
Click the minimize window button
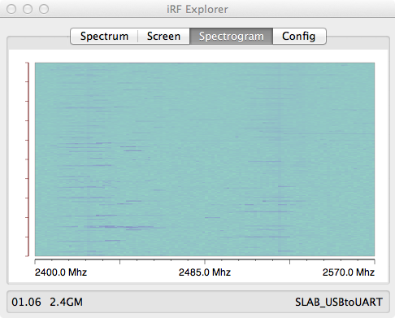click(28, 9)
